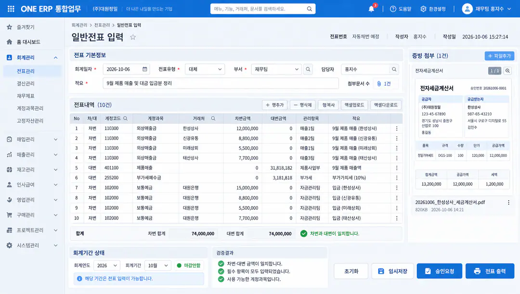Search 담당자 with magnifier icon
Screen dimensions: 520x294
[394, 69]
